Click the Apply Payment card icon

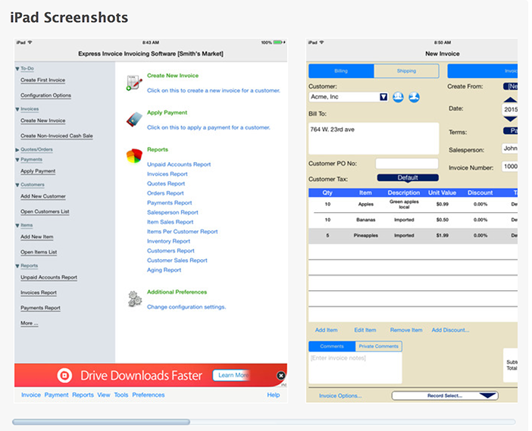(134, 120)
